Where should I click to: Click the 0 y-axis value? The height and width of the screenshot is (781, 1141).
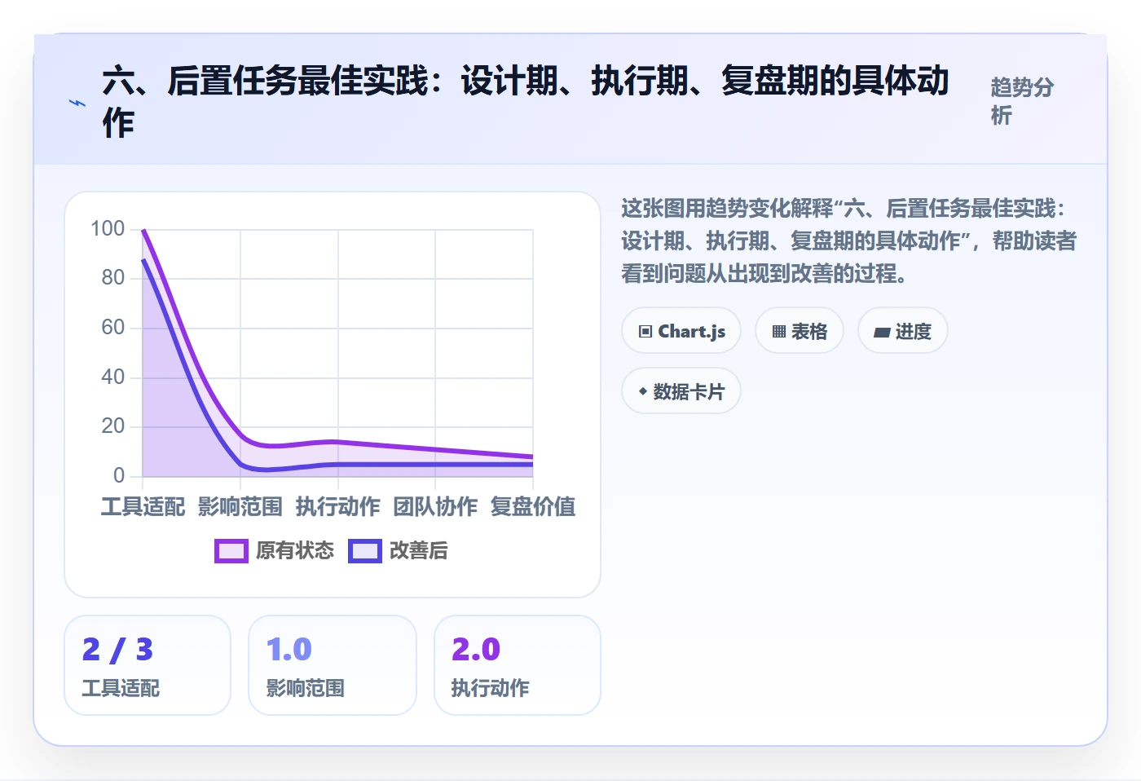119,475
